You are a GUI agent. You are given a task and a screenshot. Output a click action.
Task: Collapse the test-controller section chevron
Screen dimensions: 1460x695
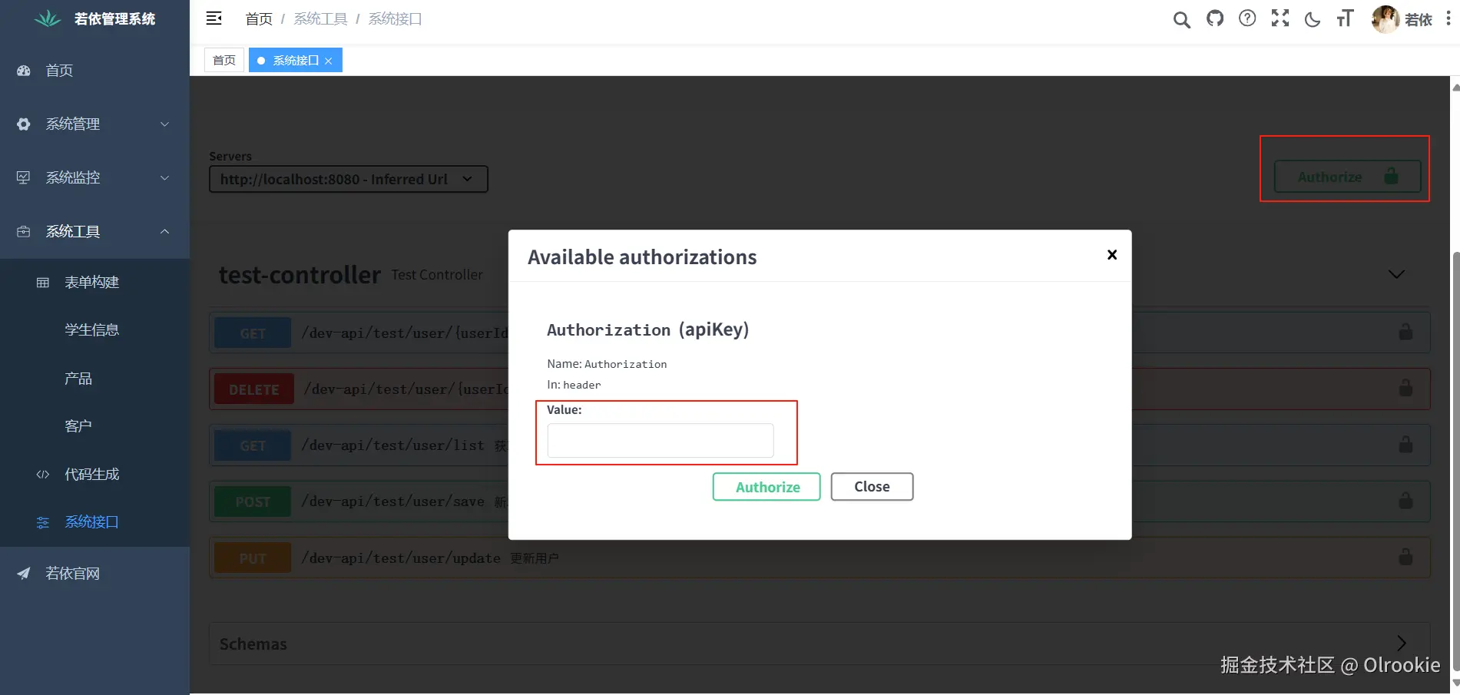click(x=1396, y=274)
